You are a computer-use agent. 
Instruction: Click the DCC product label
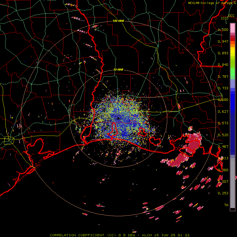pos(231,16)
